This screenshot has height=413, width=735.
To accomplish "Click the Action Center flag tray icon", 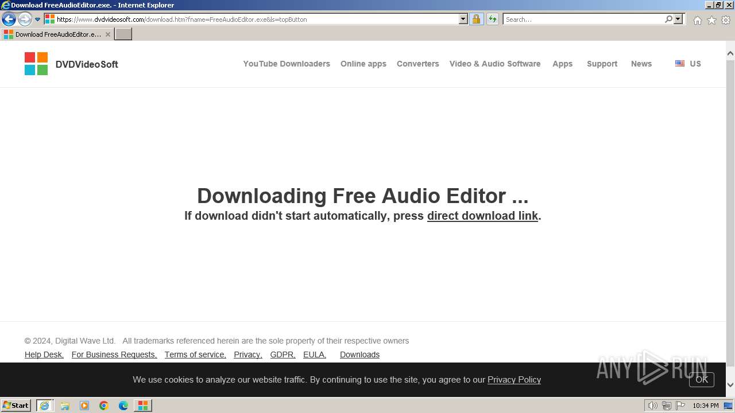I will [680, 406].
